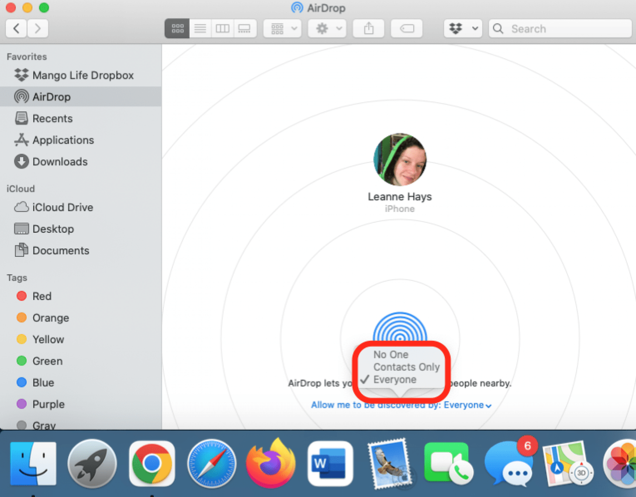Choose "Contacts Only" discovery option
The image size is (636, 497).
[x=406, y=367]
